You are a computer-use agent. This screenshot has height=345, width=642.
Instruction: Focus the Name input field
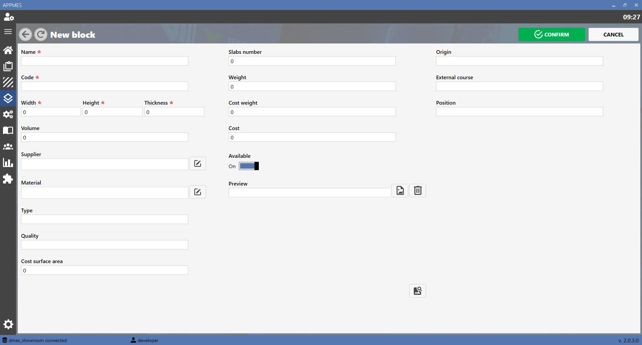coord(105,61)
